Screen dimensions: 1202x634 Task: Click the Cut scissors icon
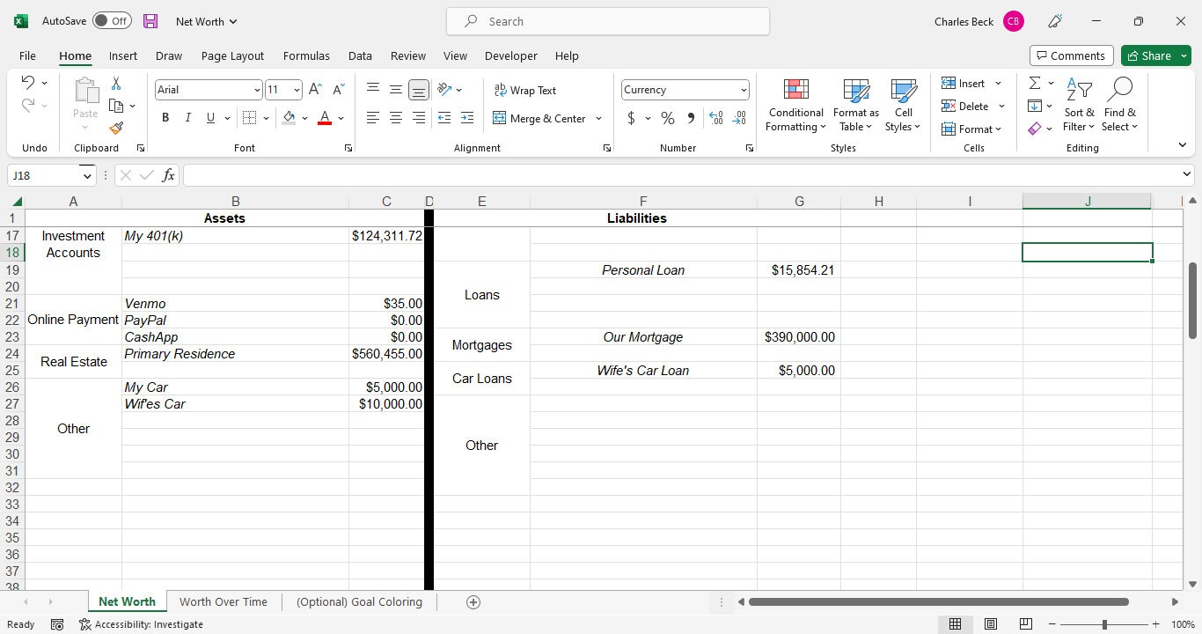pos(116,83)
